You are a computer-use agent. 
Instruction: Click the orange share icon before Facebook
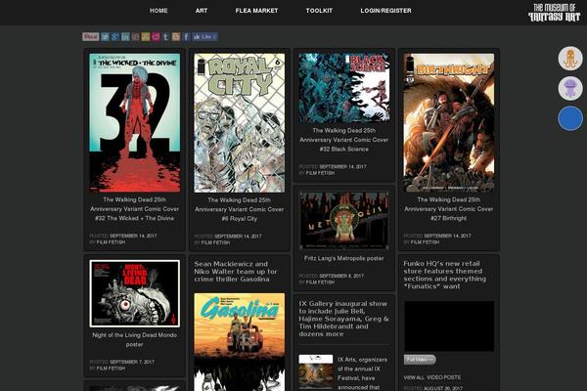point(176,37)
